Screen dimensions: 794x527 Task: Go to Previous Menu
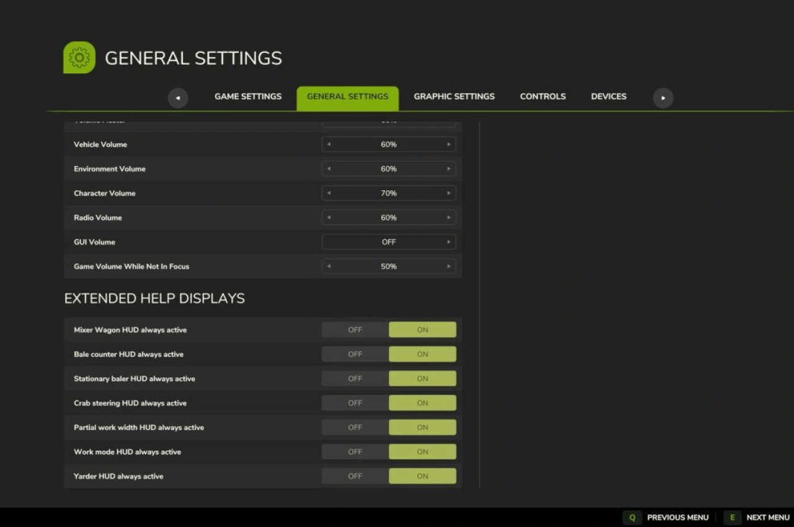677,517
